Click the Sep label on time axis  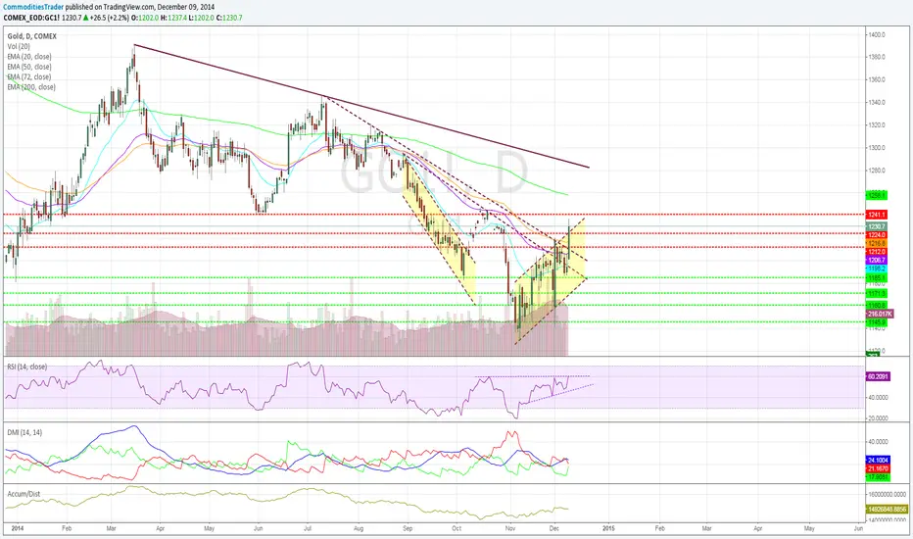[408, 528]
